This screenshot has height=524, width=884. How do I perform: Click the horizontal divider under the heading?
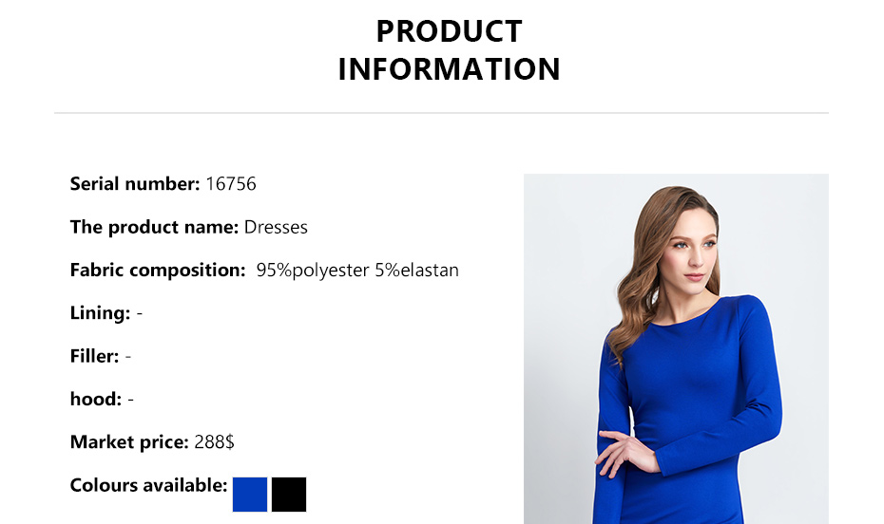(441, 114)
